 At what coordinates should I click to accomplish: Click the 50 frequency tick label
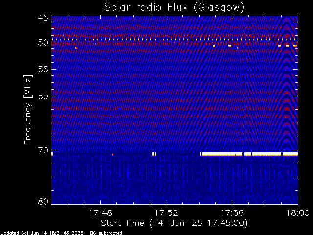tap(43, 43)
